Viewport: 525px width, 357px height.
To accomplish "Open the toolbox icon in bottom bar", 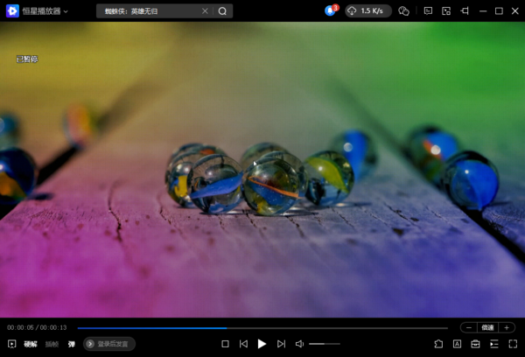I will 476,344.
